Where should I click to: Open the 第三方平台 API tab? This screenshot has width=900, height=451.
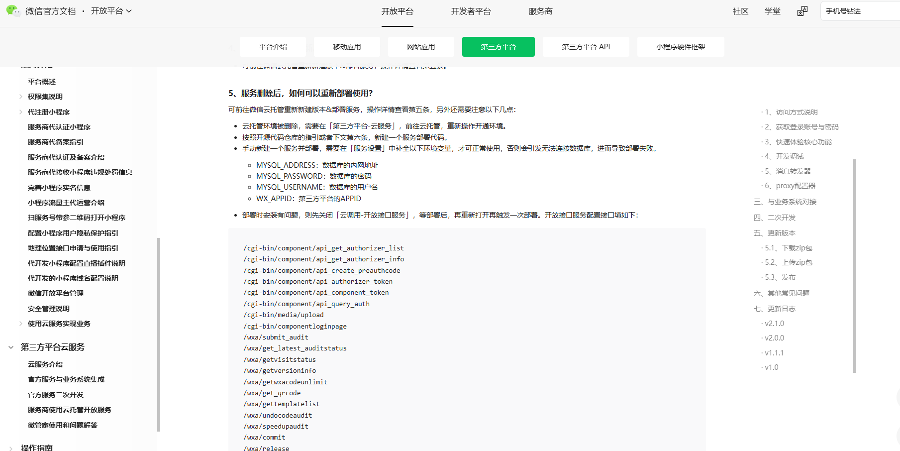click(586, 47)
